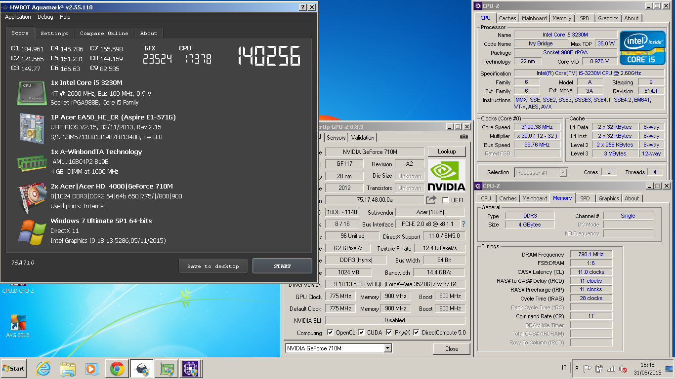
Task: Open the Validation tab in GPU-Z
Action: (363, 137)
